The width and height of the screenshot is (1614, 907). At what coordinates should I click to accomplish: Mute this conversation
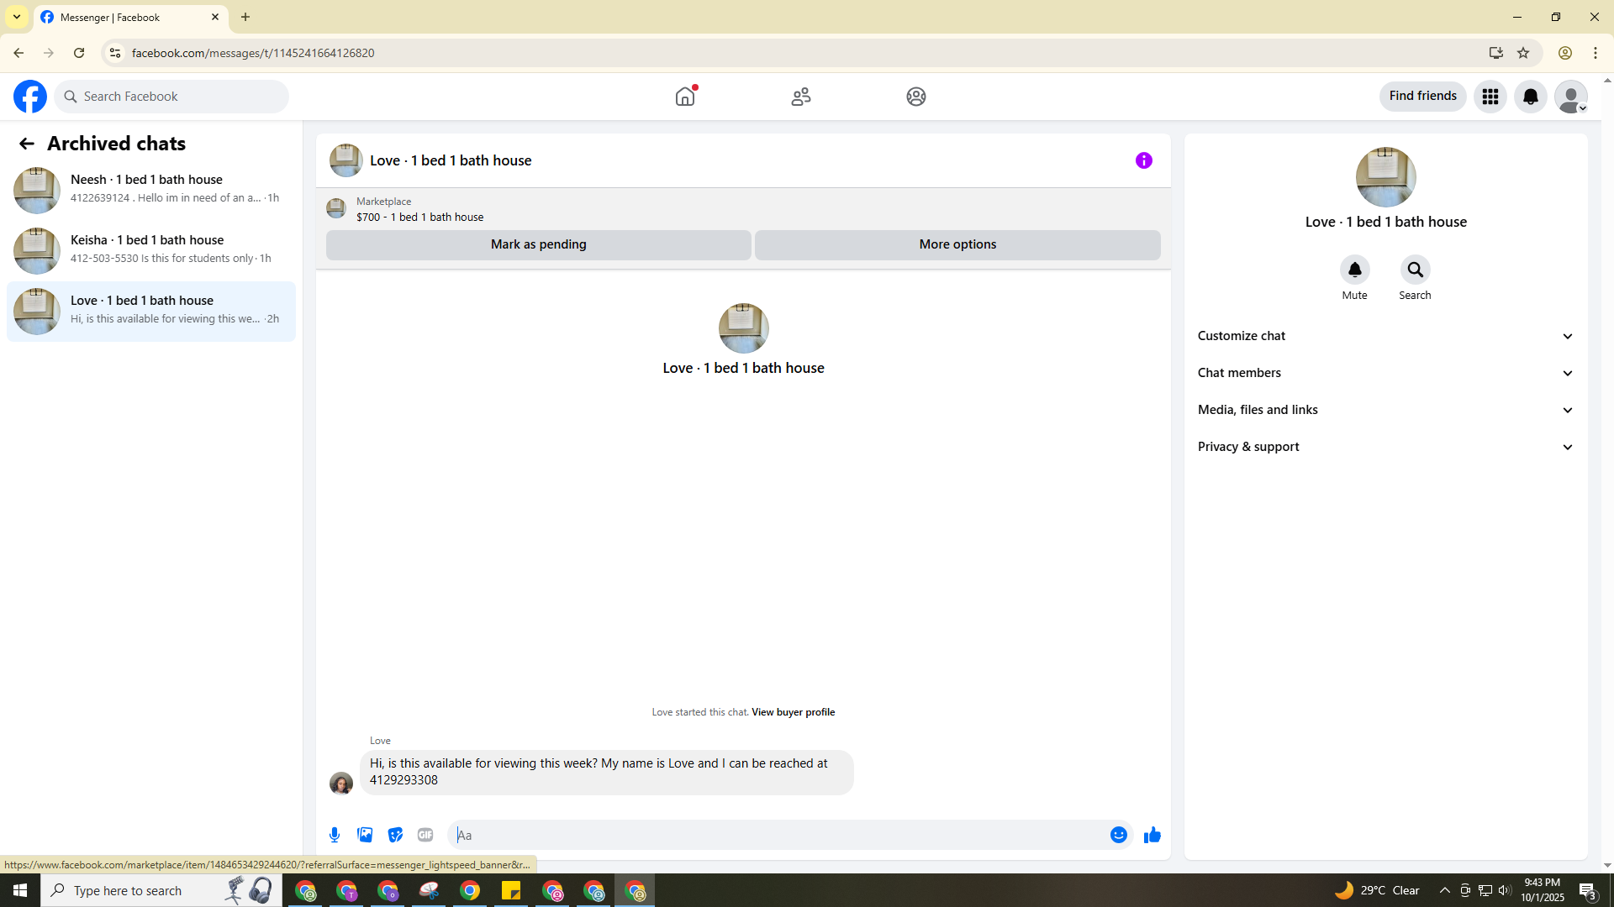tap(1354, 270)
